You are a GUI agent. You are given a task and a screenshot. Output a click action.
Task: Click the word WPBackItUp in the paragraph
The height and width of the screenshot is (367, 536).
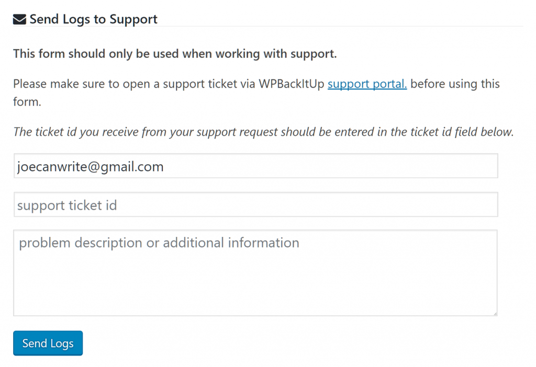pos(291,84)
